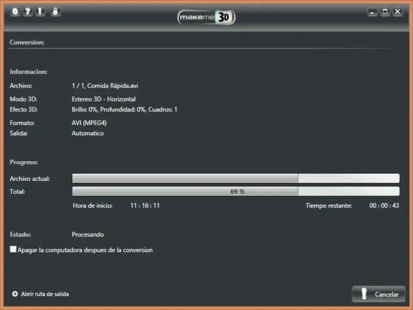Click the Cancelar button
413x310 pixels.
[x=378, y=294]
